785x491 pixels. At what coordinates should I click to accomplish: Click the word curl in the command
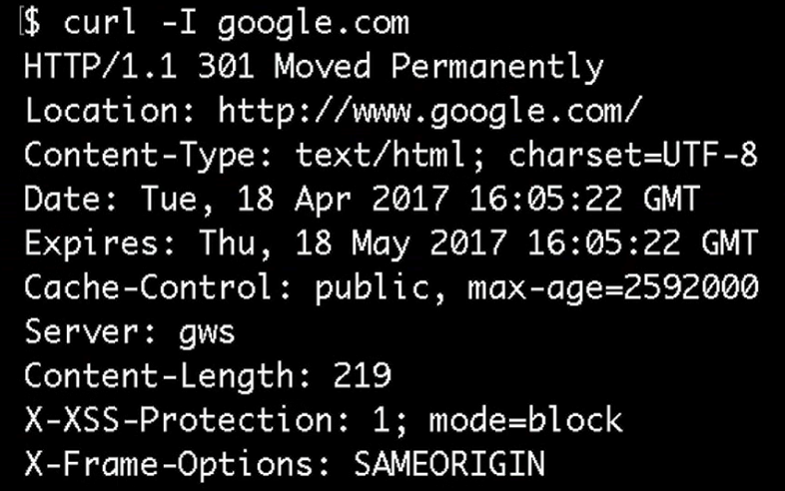(100, 23)
